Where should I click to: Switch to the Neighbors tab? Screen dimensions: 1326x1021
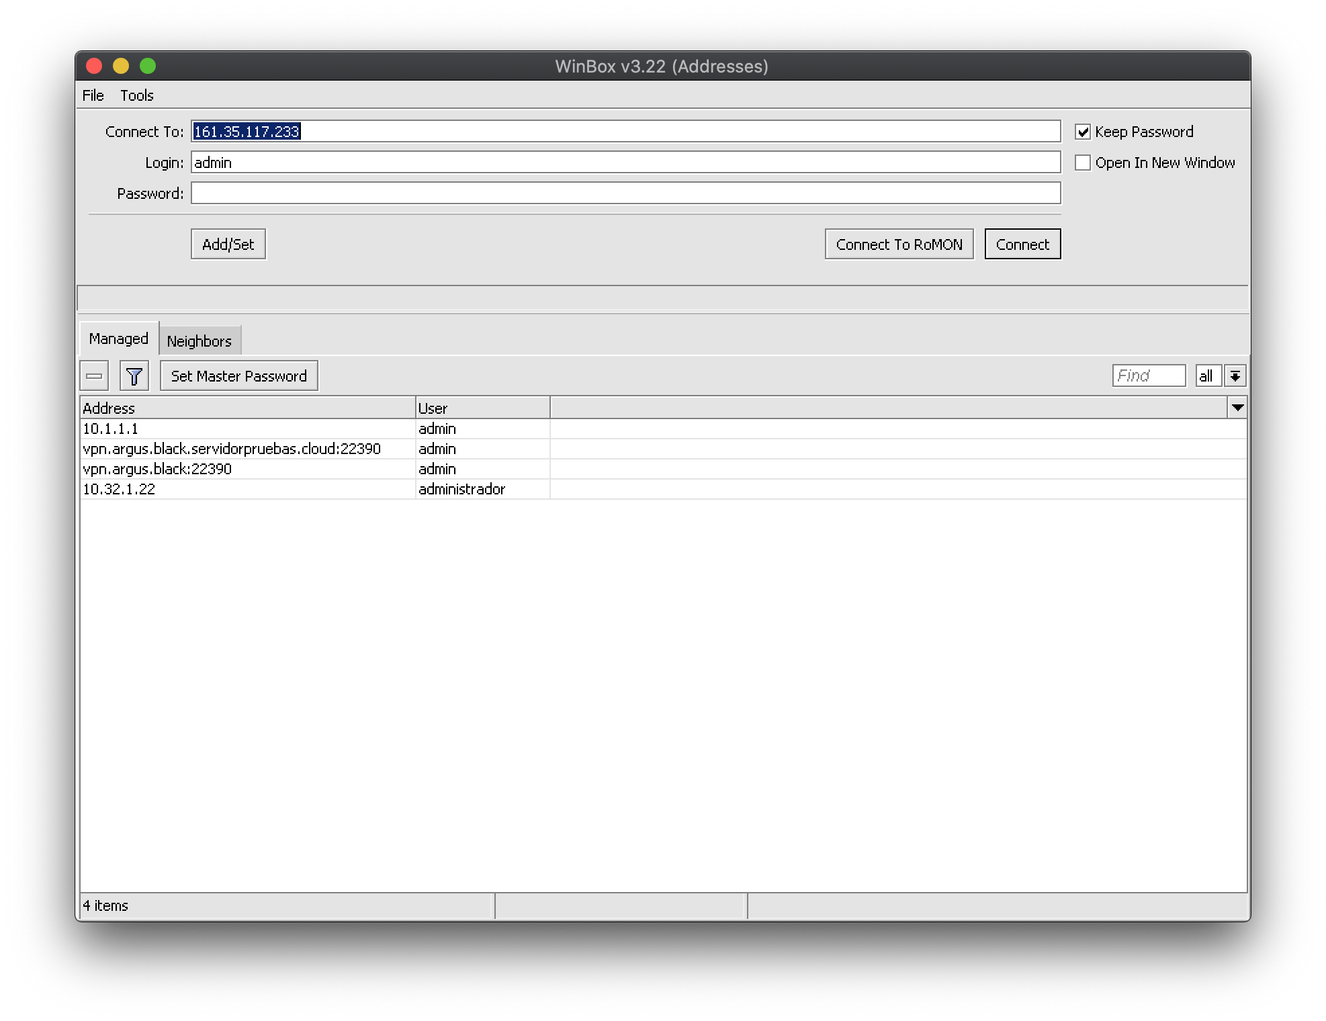(200, 341)
